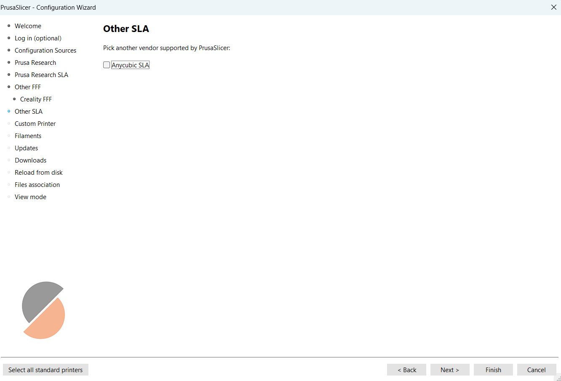This screenshot has width=561, height=381.
Task: Select Configuration Sources in sidebar
Action: click(45, 51)
